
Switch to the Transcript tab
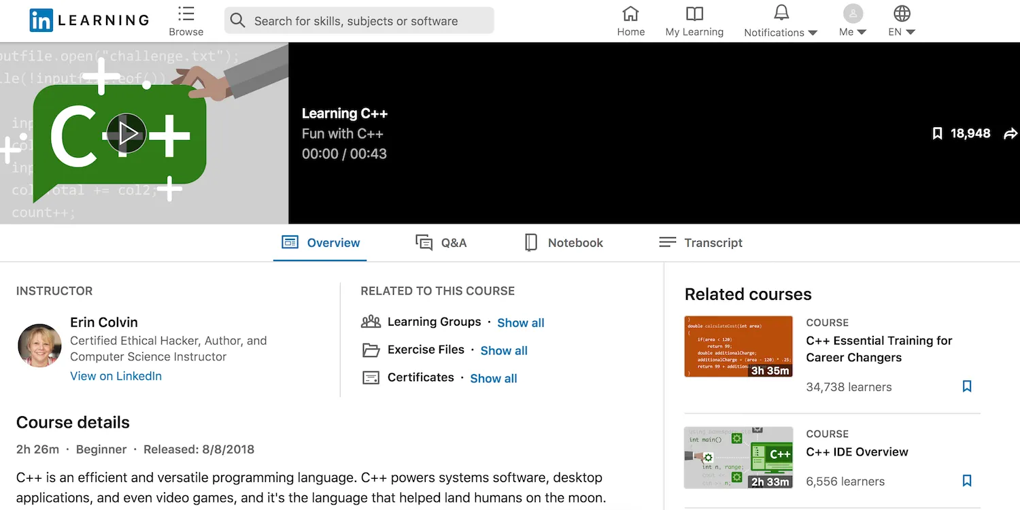click(x=701, y=243)
